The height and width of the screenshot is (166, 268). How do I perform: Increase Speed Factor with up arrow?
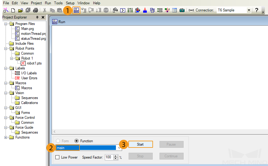[116, 156]
